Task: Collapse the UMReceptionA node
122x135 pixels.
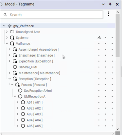Action: [x=15, y=96]
